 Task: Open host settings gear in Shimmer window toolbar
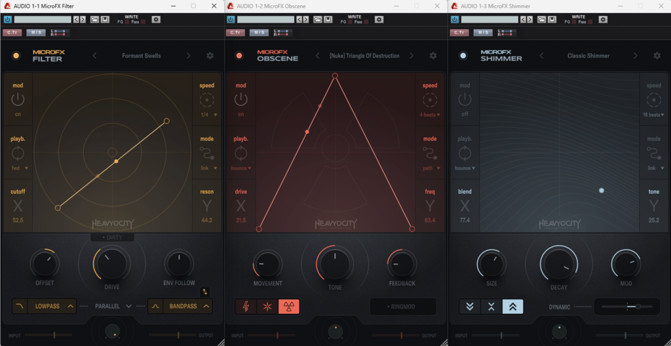(603, 19)
